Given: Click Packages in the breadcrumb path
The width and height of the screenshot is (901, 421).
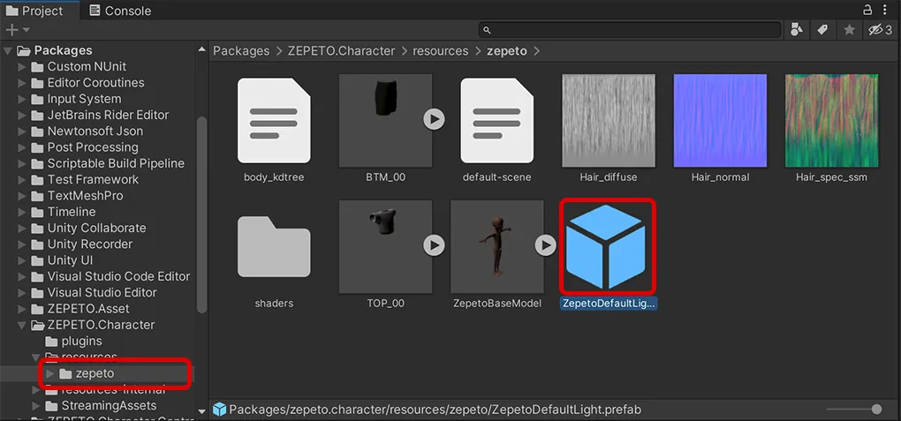Looking at the screenshot, I should click(241, 50).
